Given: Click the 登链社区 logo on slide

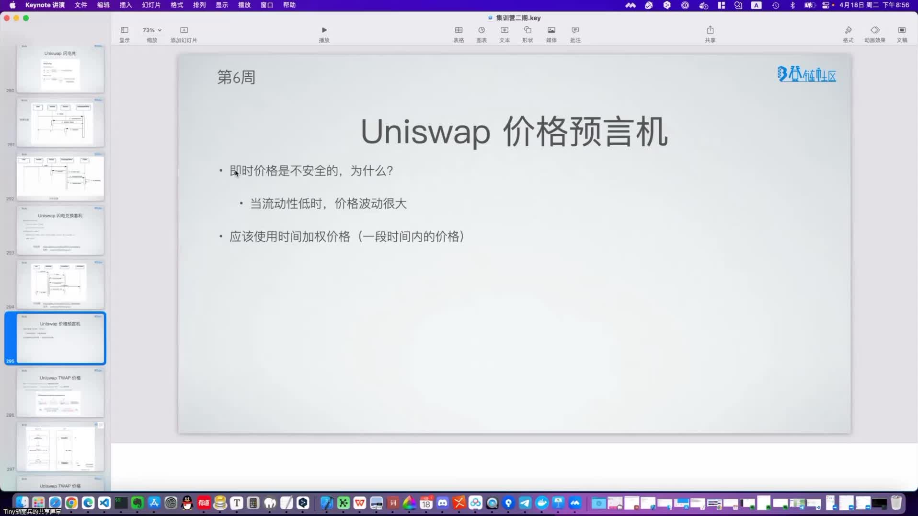Looking at the screenshot, I should point(807,74).
